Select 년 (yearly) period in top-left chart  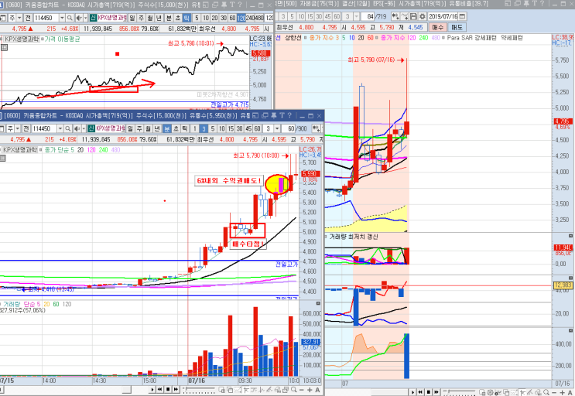pyautogui.click(x=159, y=18)
